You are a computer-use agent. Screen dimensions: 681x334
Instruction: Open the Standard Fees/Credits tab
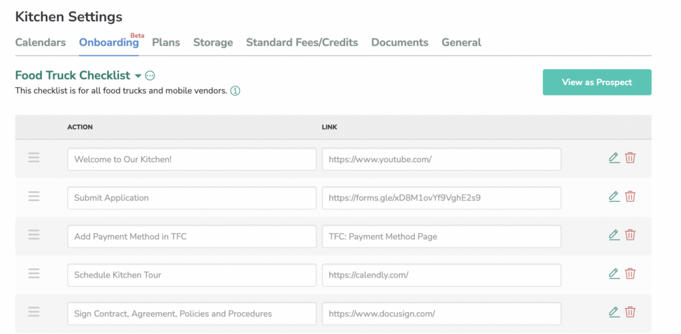[x=302, y=42]
